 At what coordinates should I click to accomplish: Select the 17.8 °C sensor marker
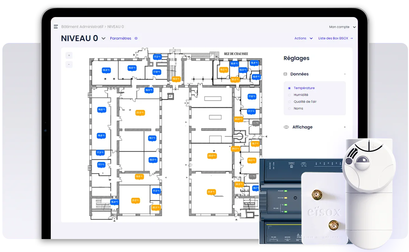pos(252,97)
